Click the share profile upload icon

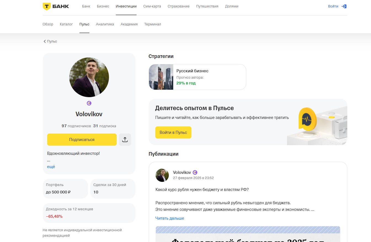point(125,140)
